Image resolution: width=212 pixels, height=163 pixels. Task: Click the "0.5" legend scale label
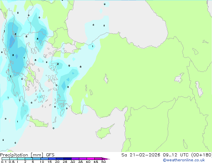(x=11, y=162)
